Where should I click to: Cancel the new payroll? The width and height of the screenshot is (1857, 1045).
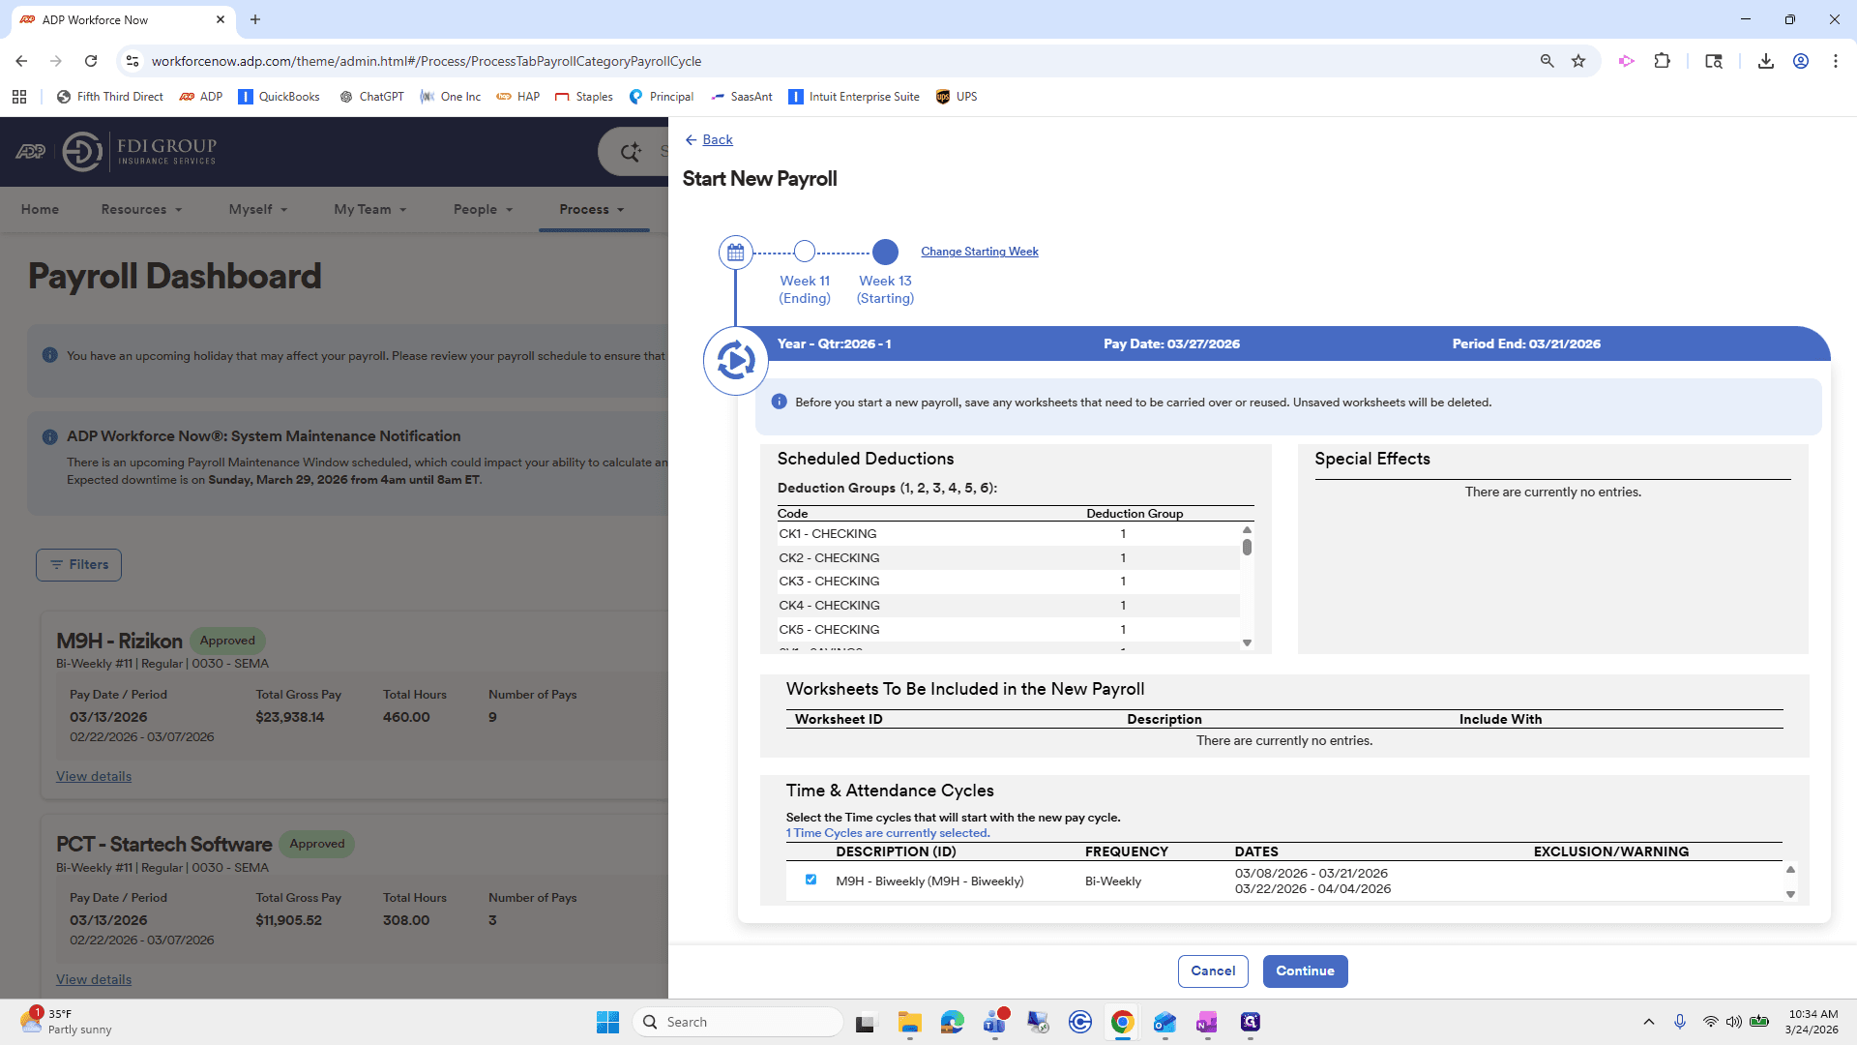click(1213, 970)
